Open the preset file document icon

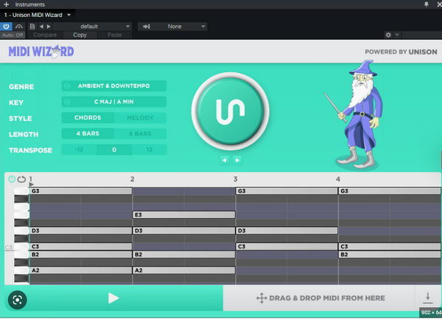tap(32, 27)
